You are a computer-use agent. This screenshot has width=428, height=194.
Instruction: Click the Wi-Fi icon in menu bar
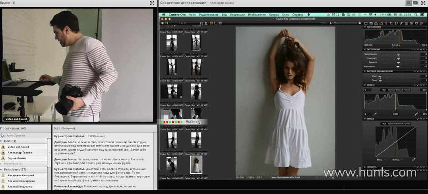(370, 15)
